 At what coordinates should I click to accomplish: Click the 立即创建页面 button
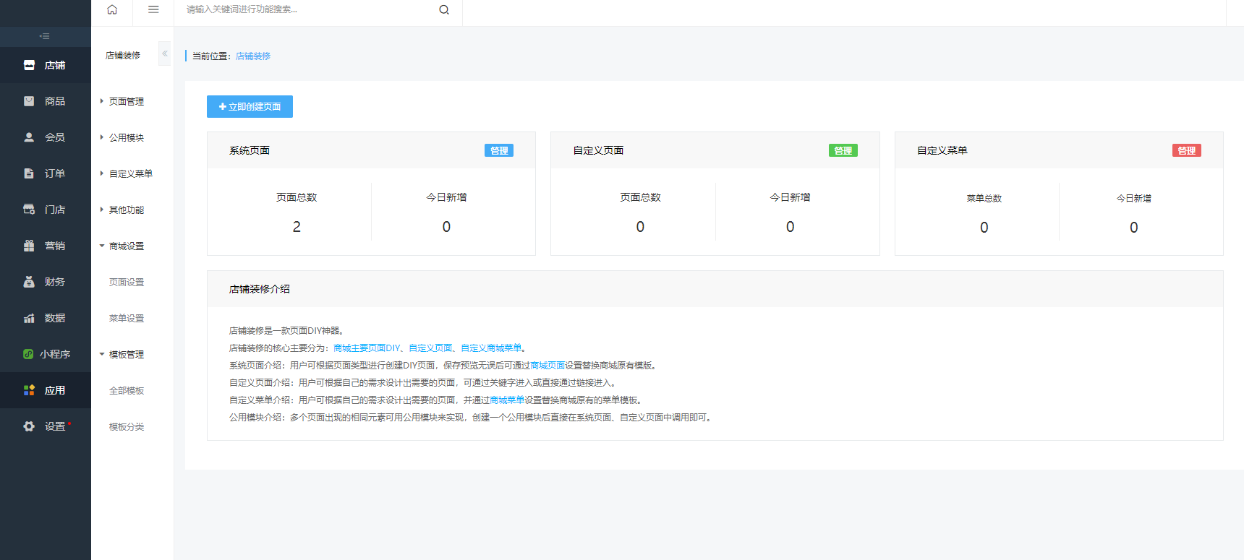pyautogui.click(x=250, y=106)
